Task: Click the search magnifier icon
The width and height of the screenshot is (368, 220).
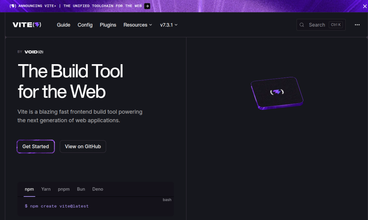Action: tap(302, 25)
